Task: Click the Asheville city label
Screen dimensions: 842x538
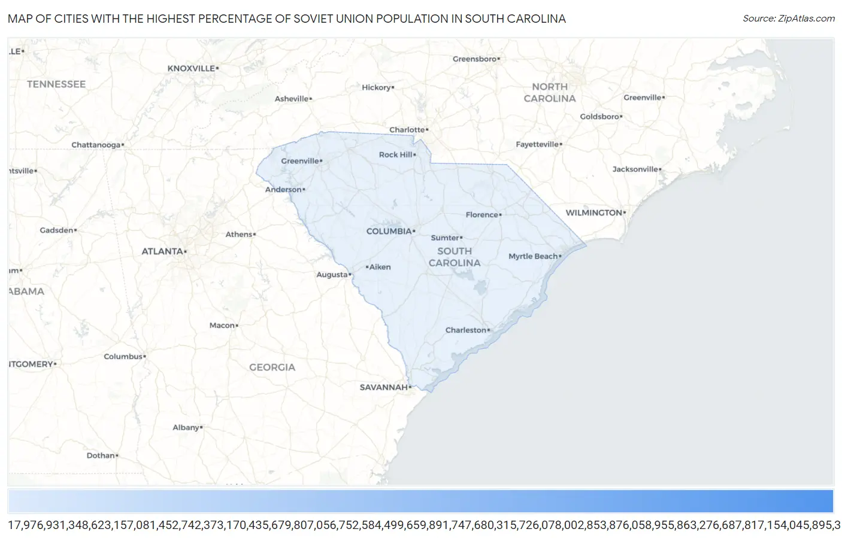Action: click(x=292, y=99)
